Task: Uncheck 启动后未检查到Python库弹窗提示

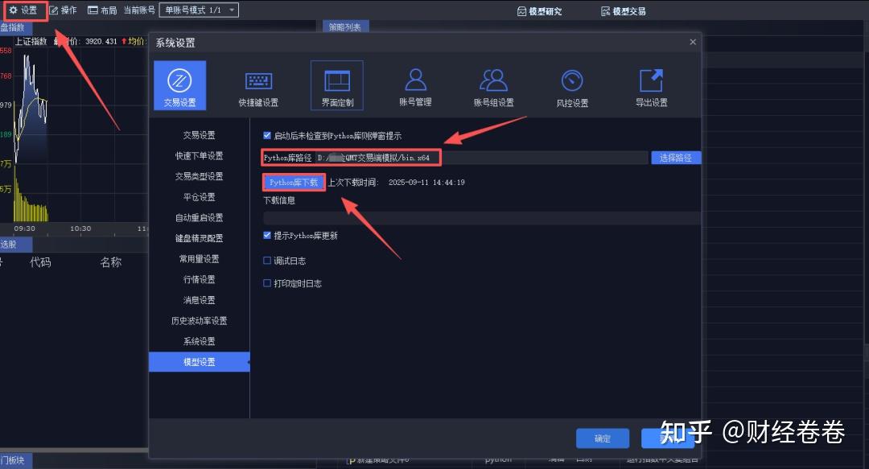Action: [x=268, y=136]
